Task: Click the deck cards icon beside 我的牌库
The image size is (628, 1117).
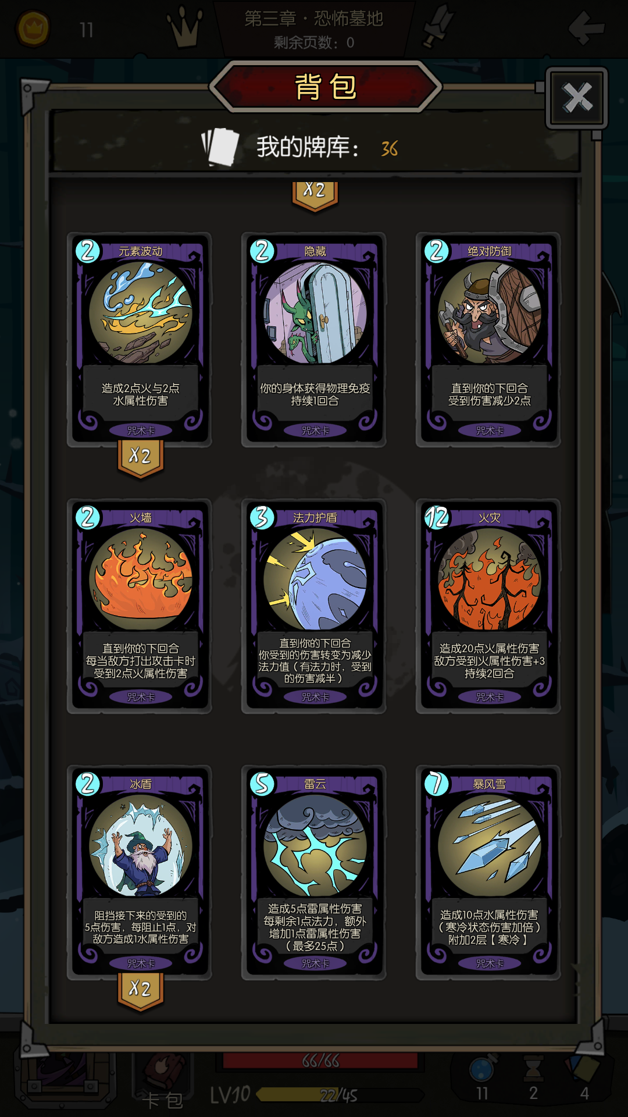Action: point(220,147)
